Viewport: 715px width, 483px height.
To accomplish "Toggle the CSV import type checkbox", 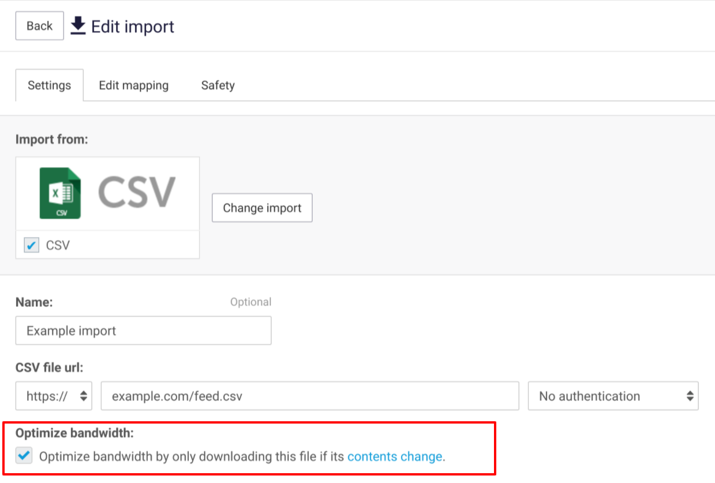I will click(x=31, y=245).
